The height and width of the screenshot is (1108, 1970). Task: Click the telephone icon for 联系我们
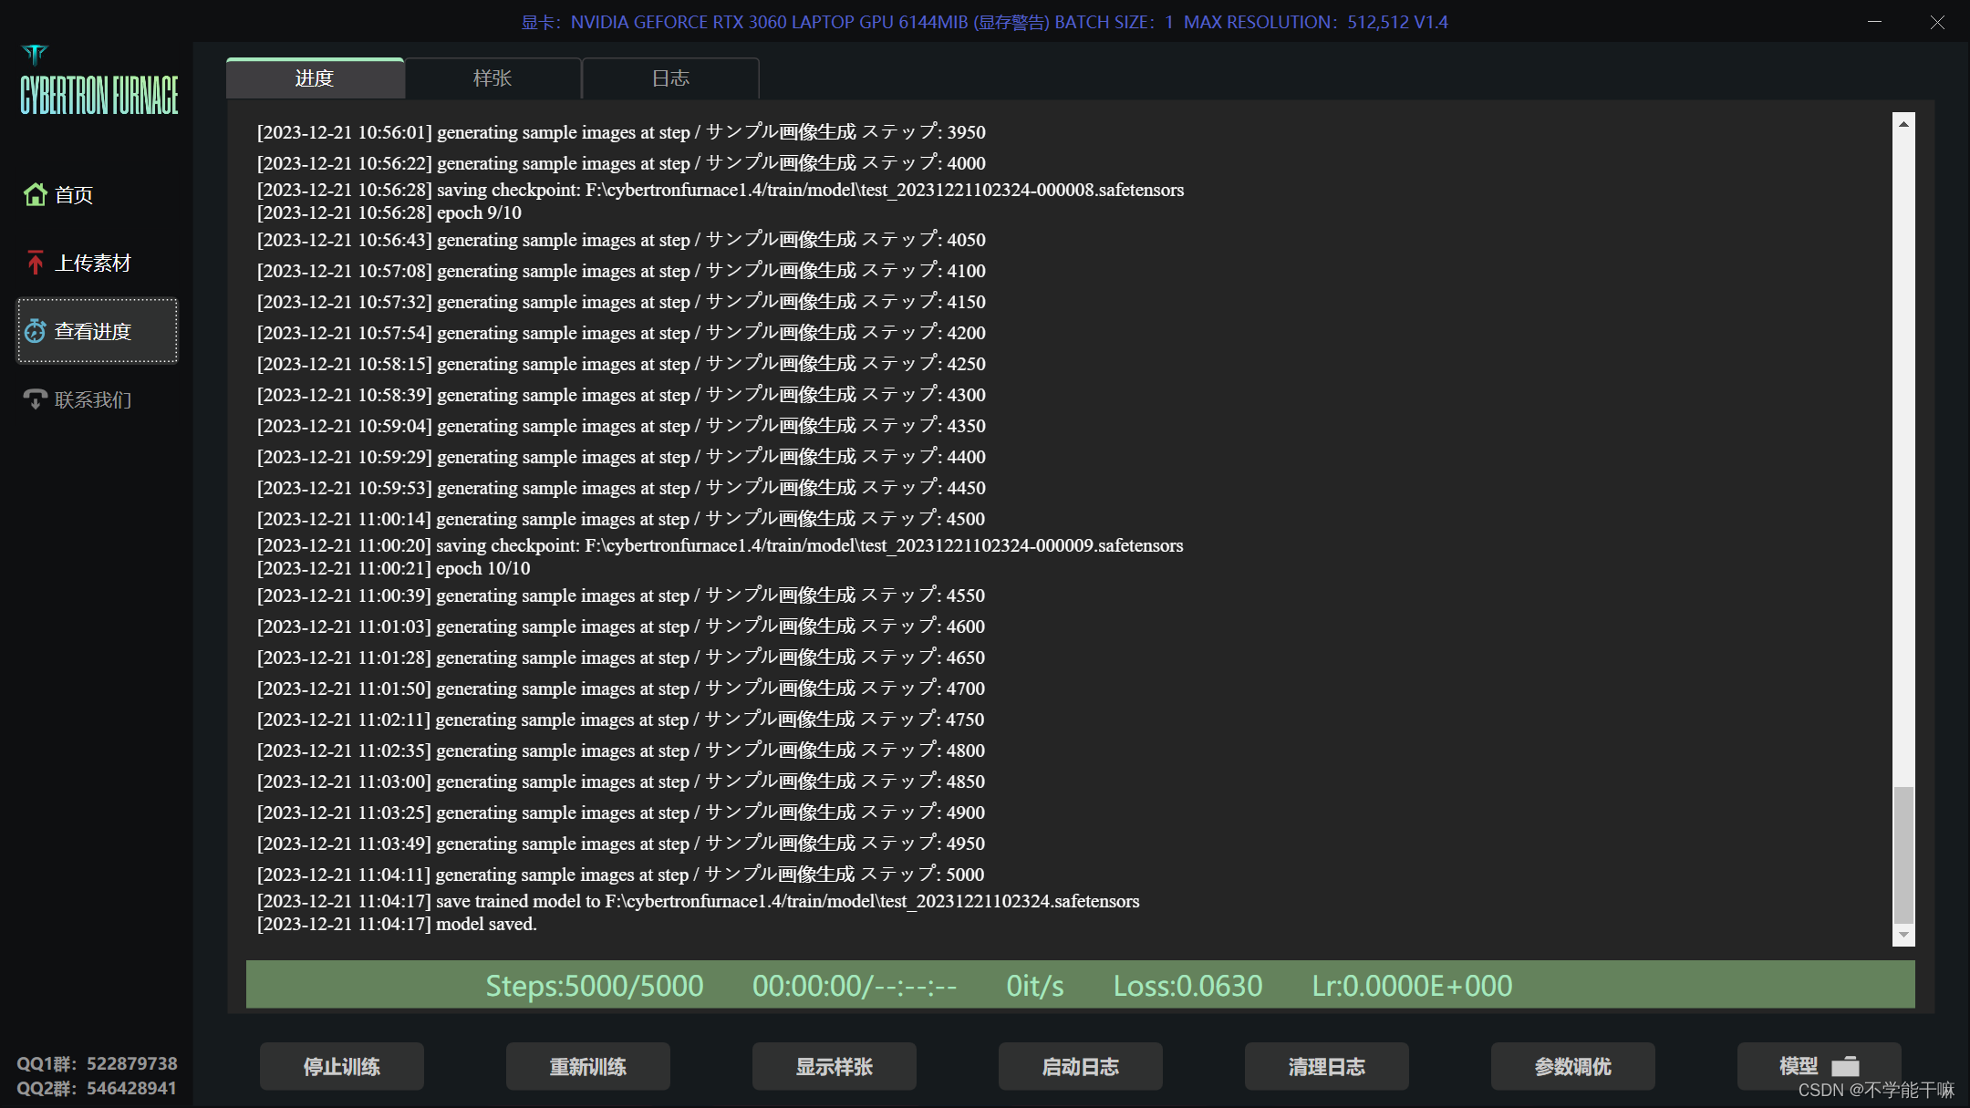pos(36,399)
